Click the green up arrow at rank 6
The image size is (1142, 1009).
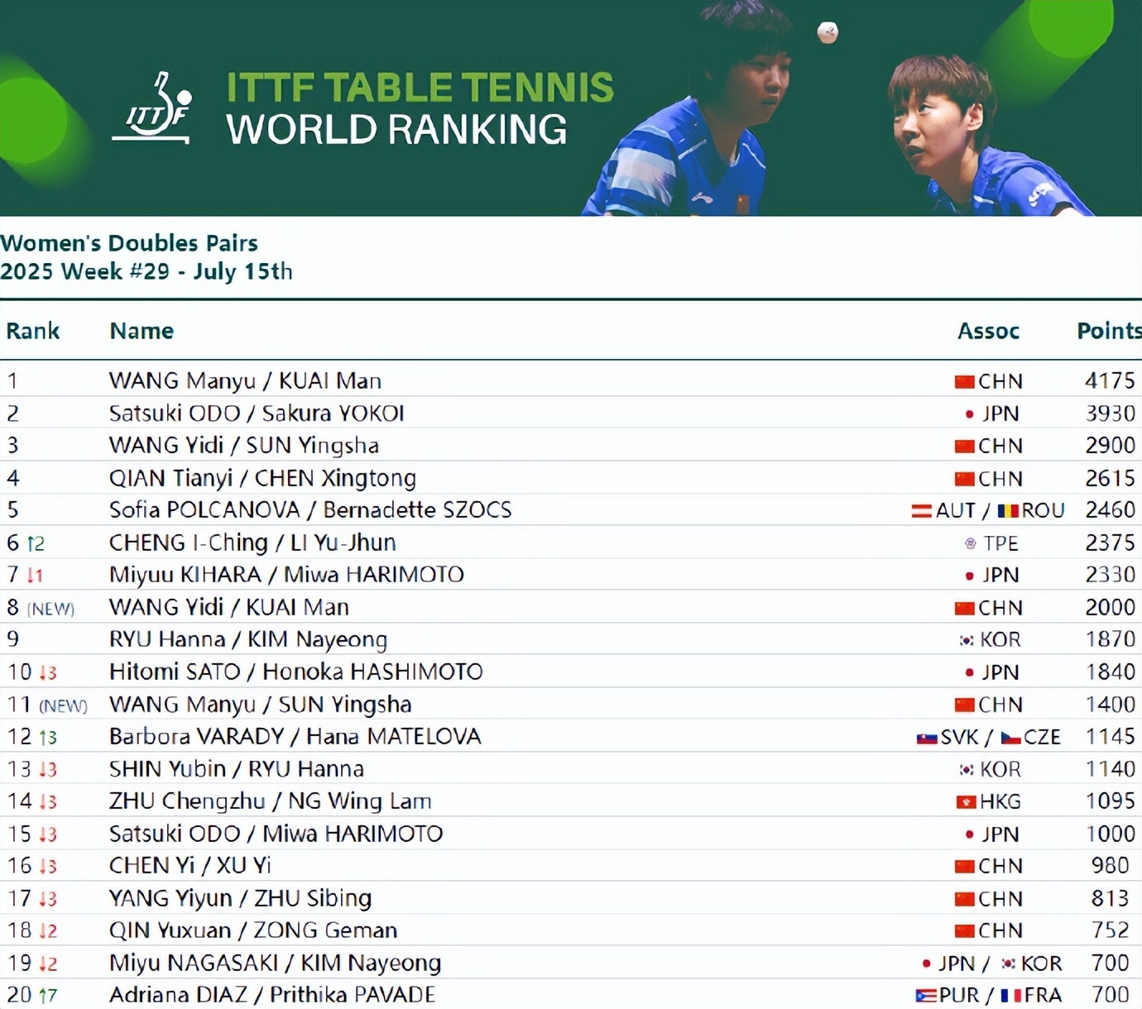[31, 543]
